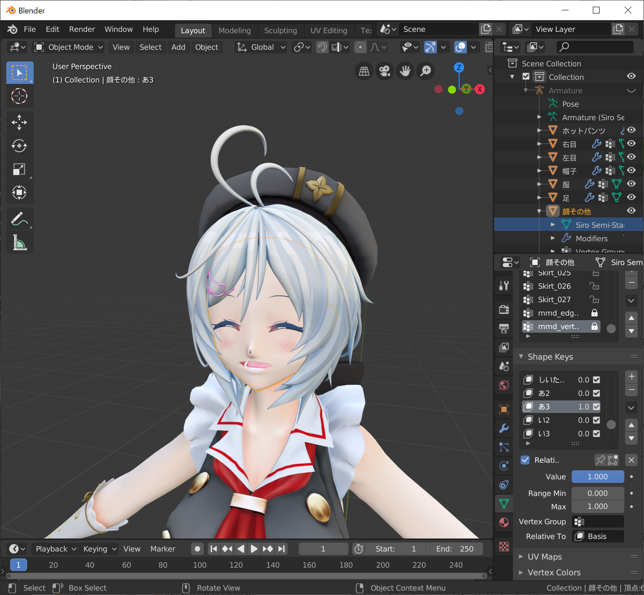Hide the 右目 object in viewport
This screenshot has height=595, width=644.
631,143
